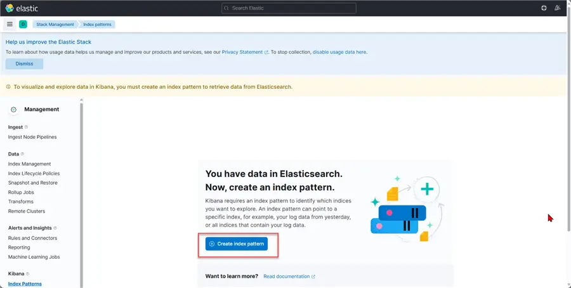Click the warning icon in yellow banner
The height and width of the screenshot is (288, 571).
(8, 87)
